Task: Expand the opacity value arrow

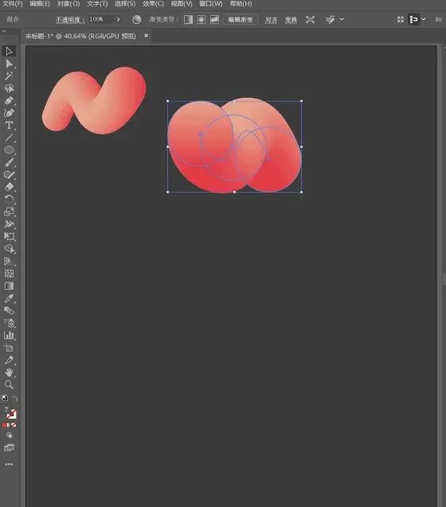Action: (118, 19)
